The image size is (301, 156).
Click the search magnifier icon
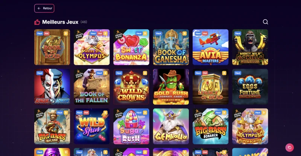265,22
